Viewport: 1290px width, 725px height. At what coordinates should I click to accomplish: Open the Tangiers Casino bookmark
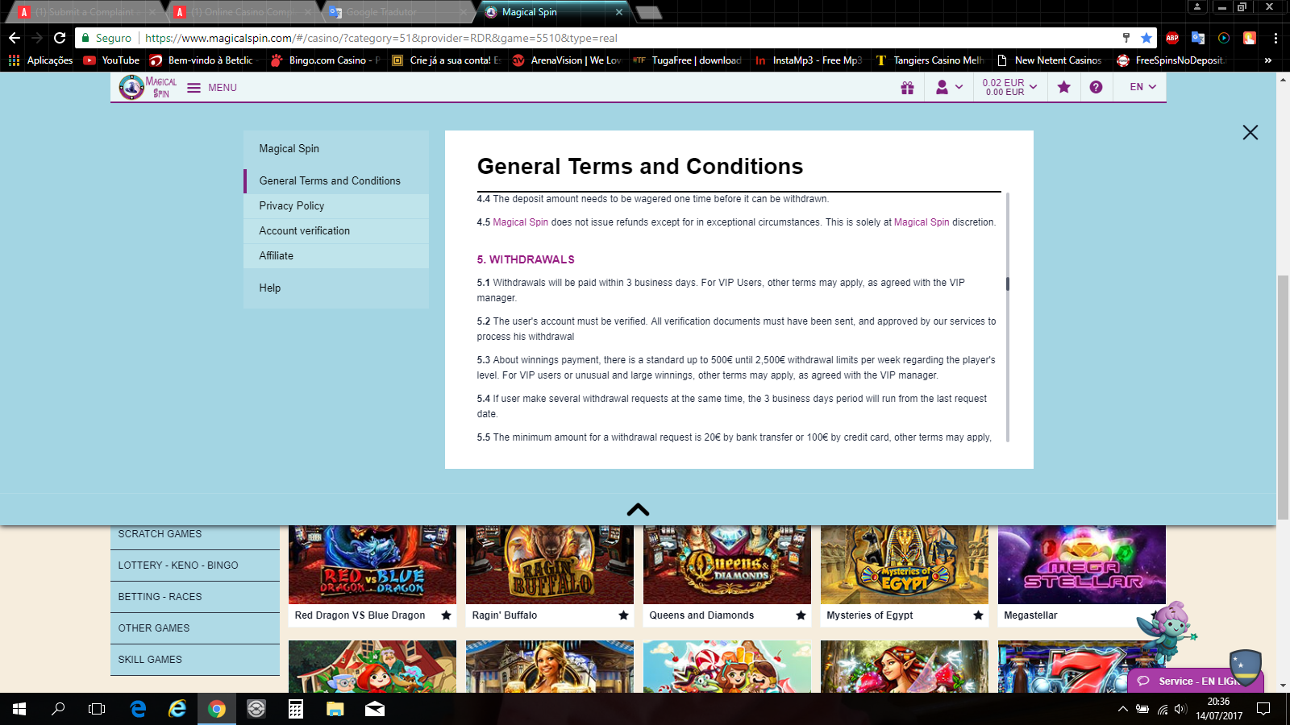[x=930, y=60]
